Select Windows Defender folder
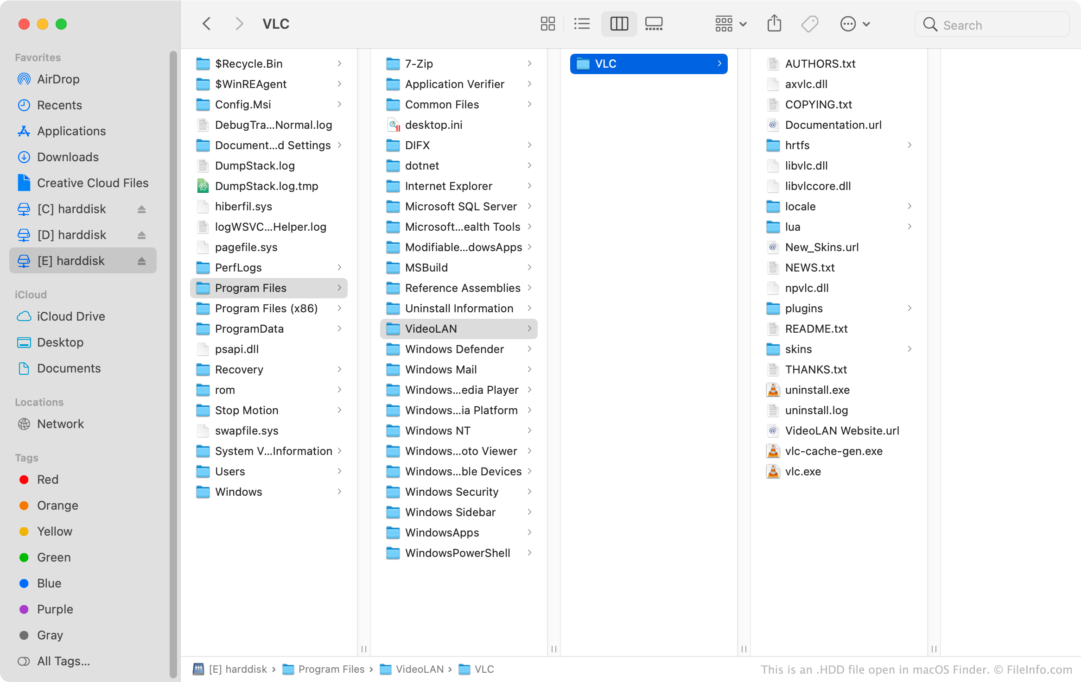 459,349
